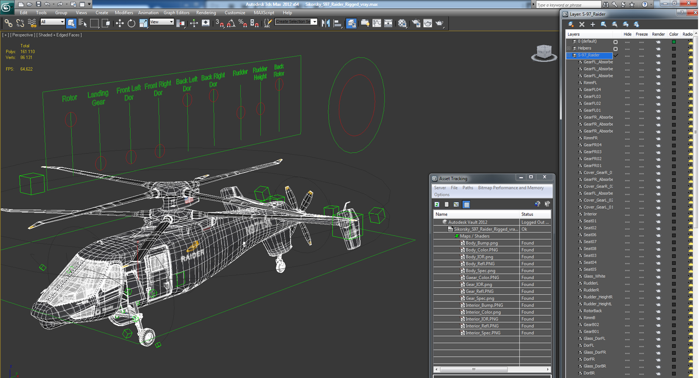Image resolution: width=699 pixels, height=378 pixels.
Task: Open the quick access toolbar dropdown arrow
Action: point(89,4)
